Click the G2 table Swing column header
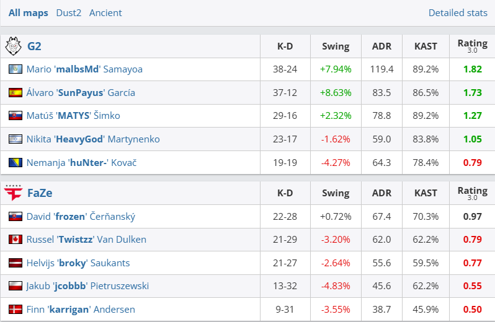 [336, 46]
